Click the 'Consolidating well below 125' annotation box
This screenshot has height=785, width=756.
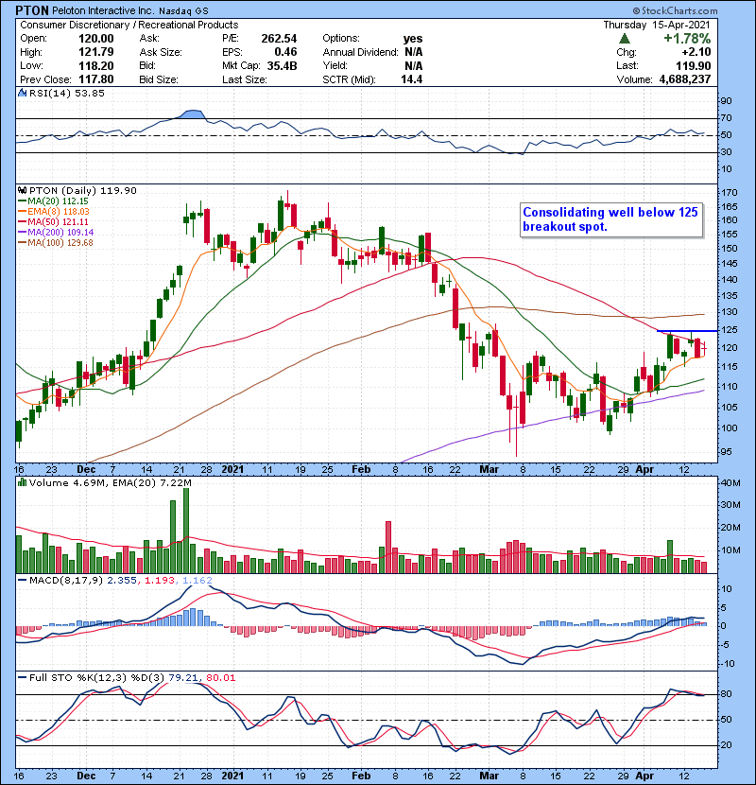coord(610,219)
